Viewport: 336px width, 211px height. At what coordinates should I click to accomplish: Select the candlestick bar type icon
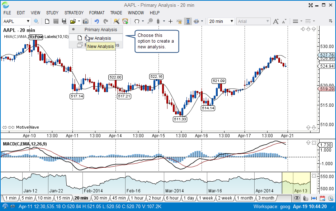click(158, 21)
